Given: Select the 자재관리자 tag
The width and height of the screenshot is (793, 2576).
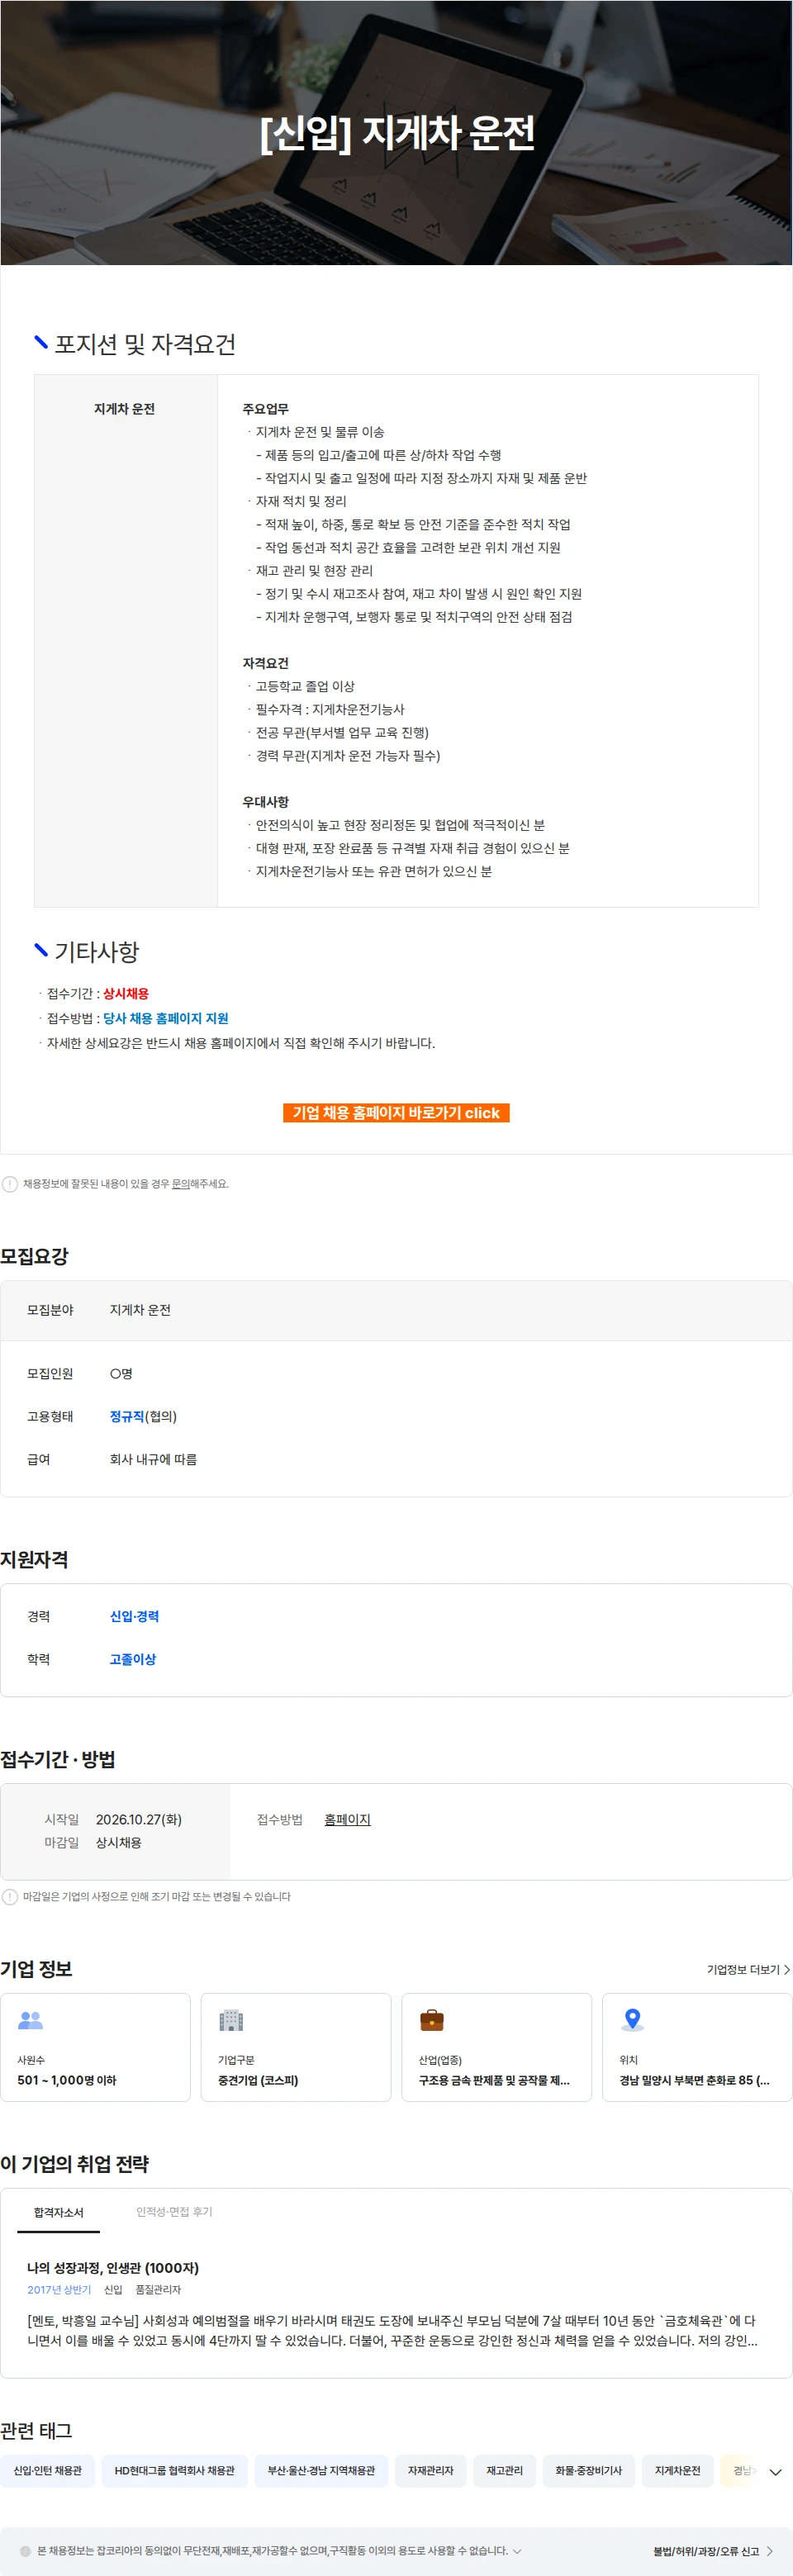Looking at the screenshot, I should (x=431, y=2470).
